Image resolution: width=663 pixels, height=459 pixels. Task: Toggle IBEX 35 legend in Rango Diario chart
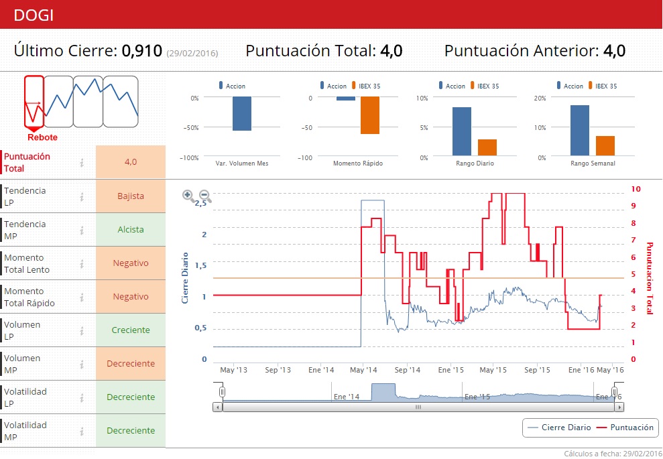(x=485, y=86)
